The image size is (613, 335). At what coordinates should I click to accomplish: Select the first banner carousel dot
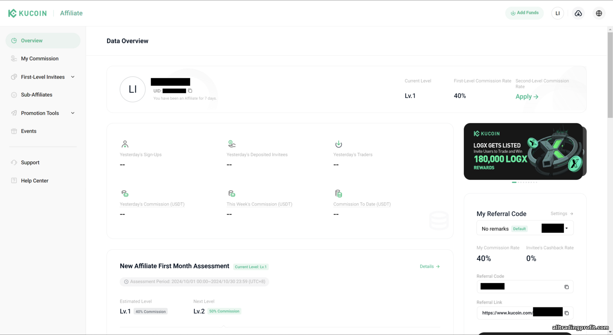(514, 182)
